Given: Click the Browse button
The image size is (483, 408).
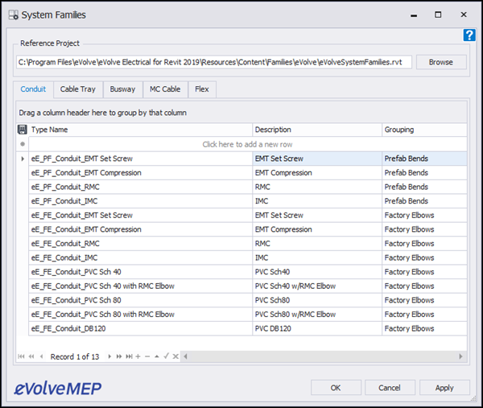Looking at the screenshot, I should point(441,62).
